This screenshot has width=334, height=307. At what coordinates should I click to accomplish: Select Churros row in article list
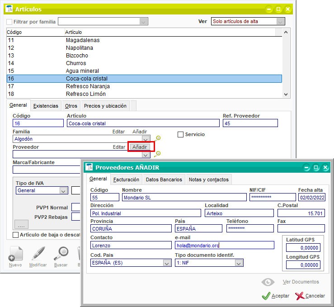coord(144,63)
